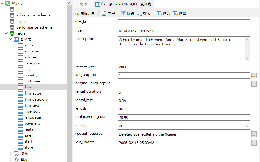
Task: Collapse the sakila database node
Action: [6, 33]
